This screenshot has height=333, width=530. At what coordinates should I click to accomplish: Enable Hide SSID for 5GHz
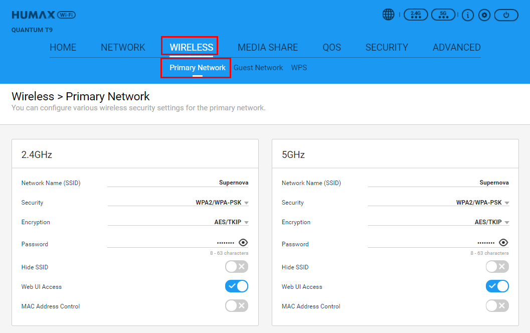497,267
